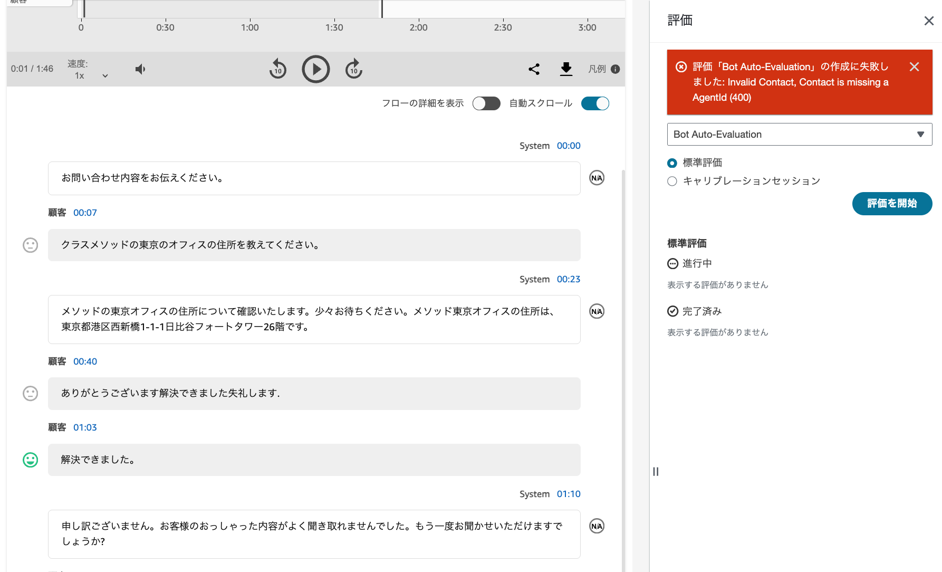Click the green positive sentiment face icon
This screenshot has width=942, height=572.
(x=30, y=460)
